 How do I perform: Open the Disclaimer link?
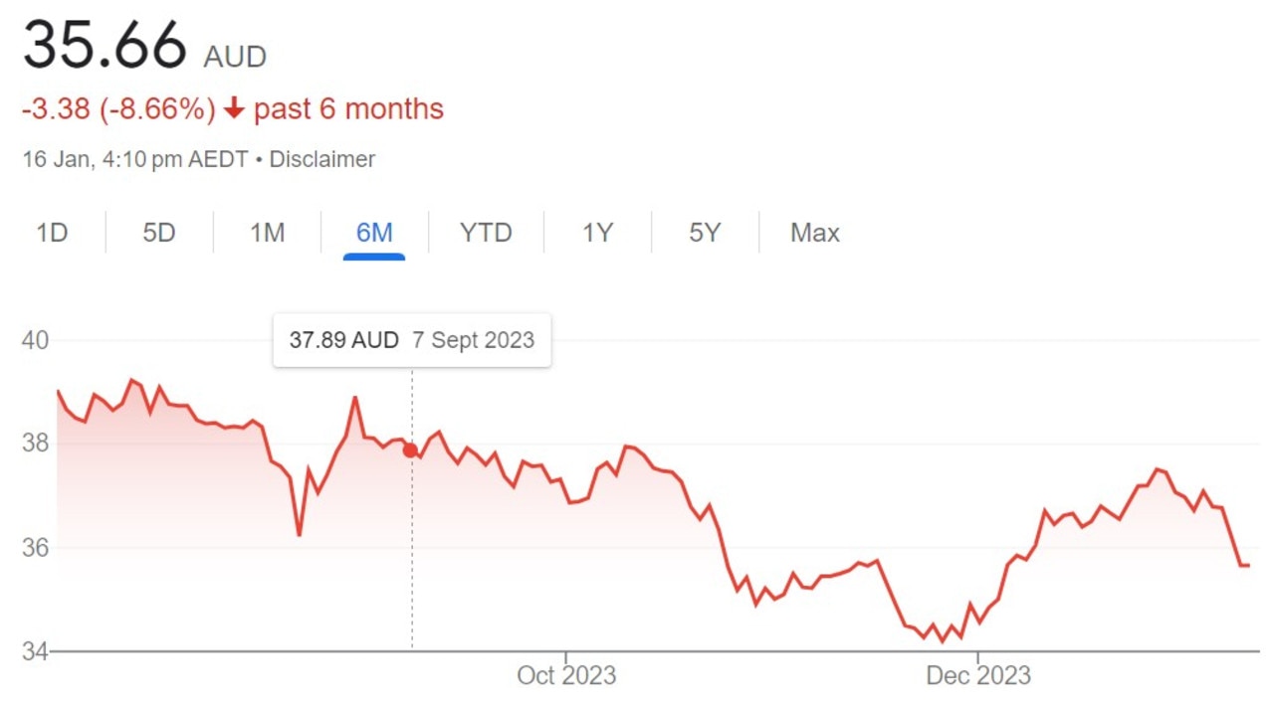click(x=321, y=159)
